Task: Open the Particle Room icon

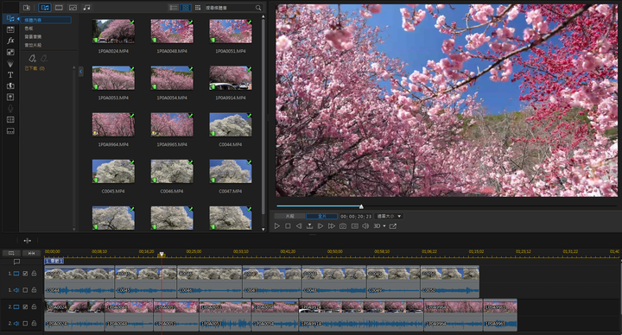Action: tap(10, 63)
